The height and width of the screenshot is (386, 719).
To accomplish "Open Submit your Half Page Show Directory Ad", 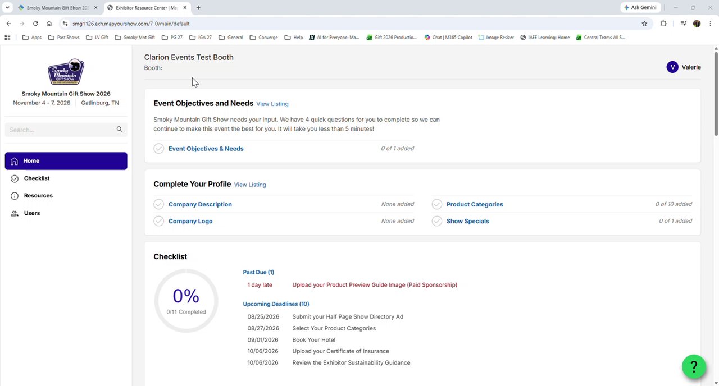I will 348,317.
